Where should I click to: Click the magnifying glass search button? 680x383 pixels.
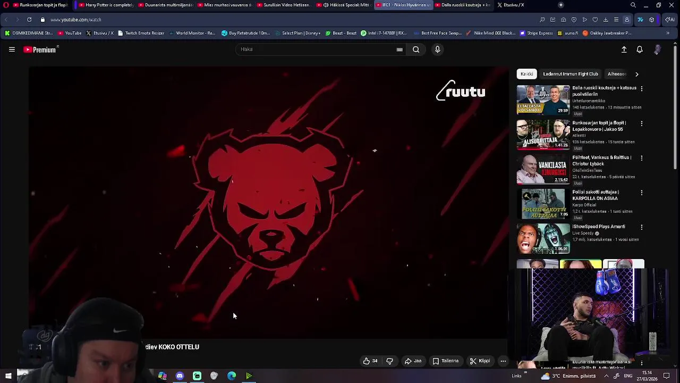pos(416,49)
